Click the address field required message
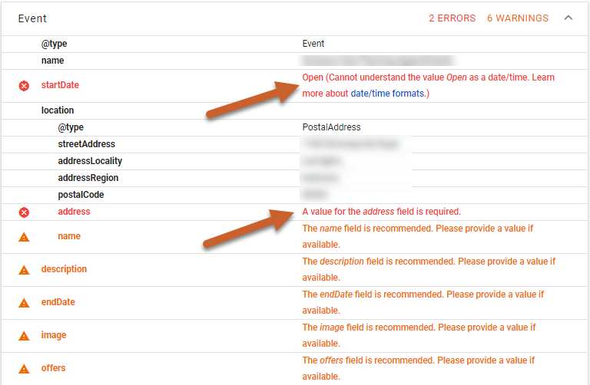Screen dimensions: 590x385 [381, 212]
